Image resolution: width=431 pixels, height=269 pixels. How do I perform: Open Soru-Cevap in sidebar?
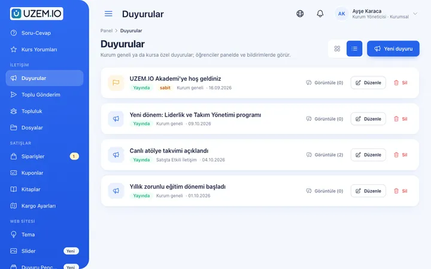(44, 33)
